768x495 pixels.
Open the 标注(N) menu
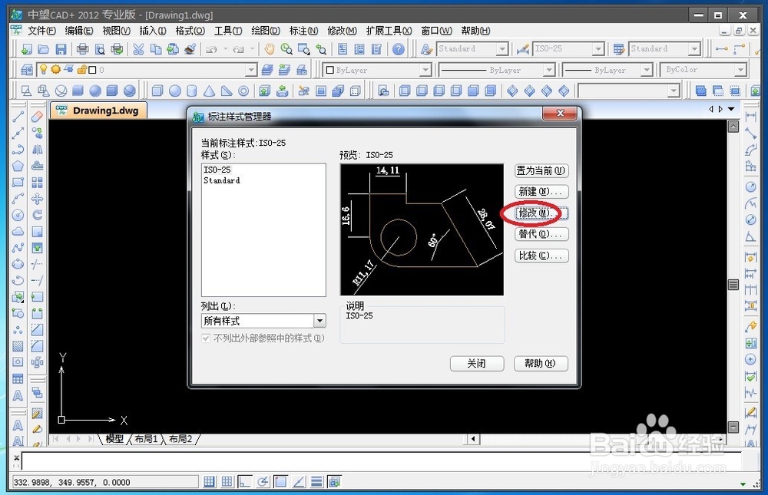pyautogui.click(x=303, y=31)
